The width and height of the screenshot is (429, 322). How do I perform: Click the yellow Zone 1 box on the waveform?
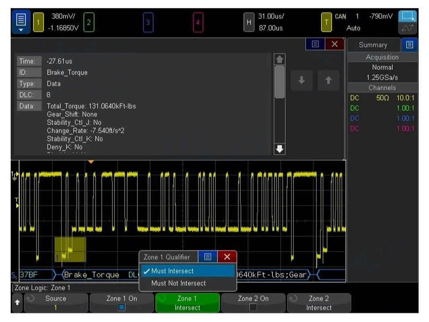pyautogui.click(x=70, y=249)
